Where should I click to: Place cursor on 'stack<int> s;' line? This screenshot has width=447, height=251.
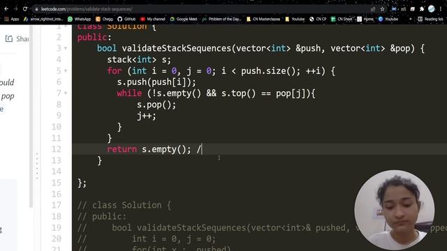pyautogui.click(x=139, y=60)
